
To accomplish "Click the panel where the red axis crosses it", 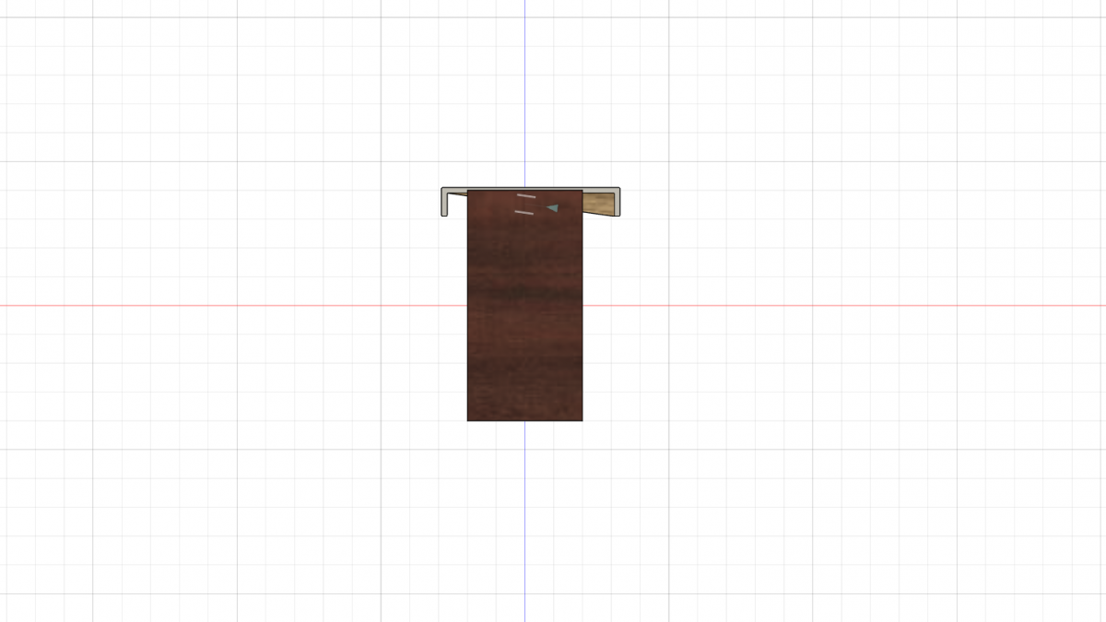I will pos(524,305).
